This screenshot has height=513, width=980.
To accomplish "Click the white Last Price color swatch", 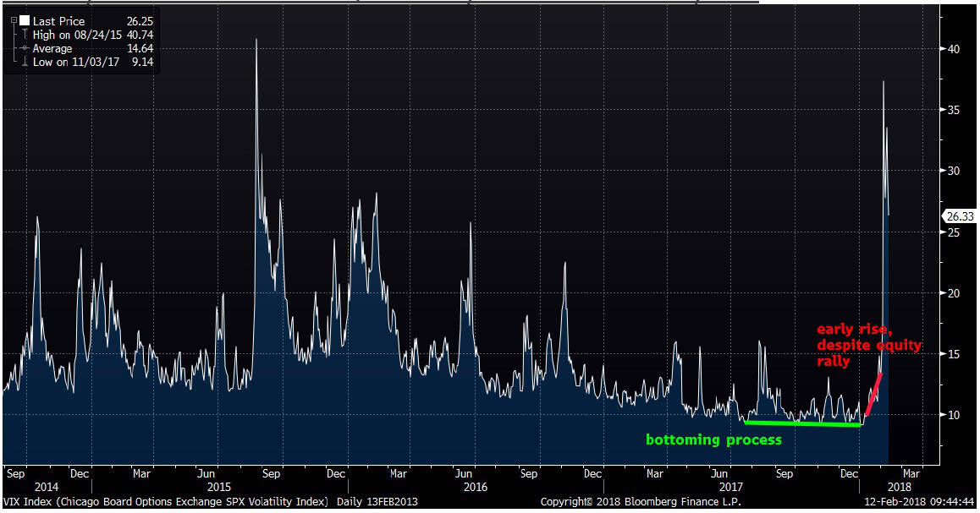I will (24, 19).
